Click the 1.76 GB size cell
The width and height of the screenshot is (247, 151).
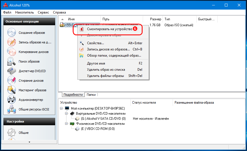tap(155, 25)
